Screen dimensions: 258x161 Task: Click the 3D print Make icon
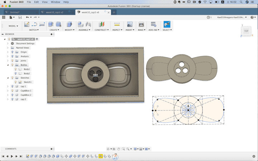click(141, 24)
